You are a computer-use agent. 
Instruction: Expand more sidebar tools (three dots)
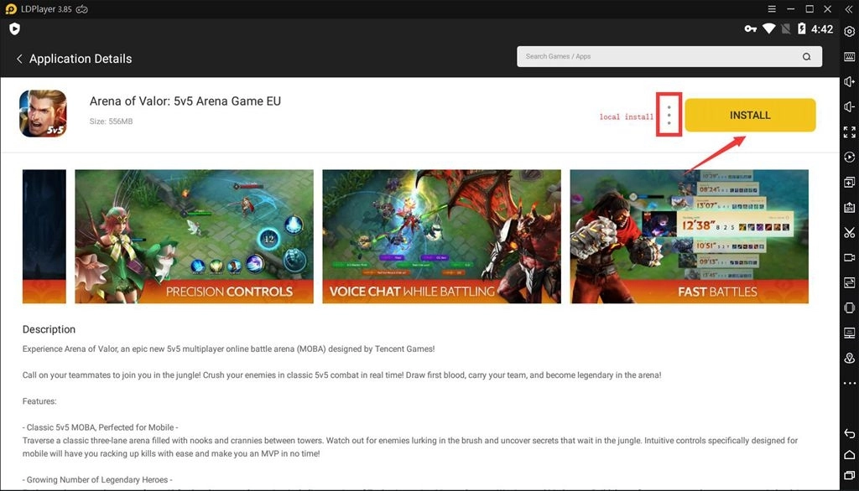[850, 384]
